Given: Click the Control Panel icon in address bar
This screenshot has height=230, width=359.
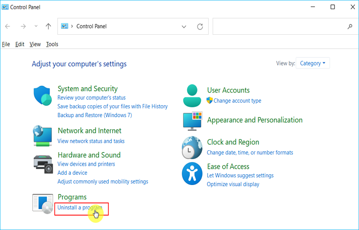Looking at the screenshot, I should pyautogui.click(x=65, y=26).
